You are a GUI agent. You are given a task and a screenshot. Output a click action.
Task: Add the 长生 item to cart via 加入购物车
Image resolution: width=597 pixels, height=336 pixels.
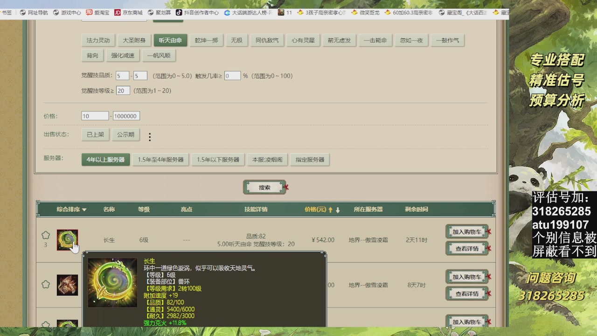(467, 231)
